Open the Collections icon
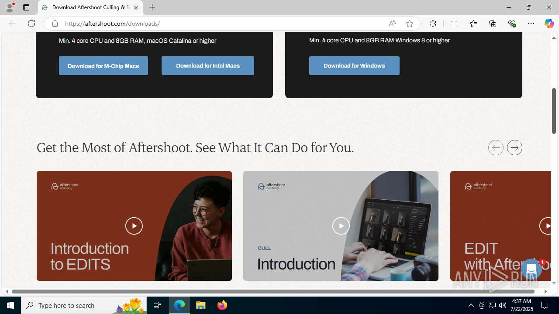Viewport: 559px width, 314px height. 493,24
